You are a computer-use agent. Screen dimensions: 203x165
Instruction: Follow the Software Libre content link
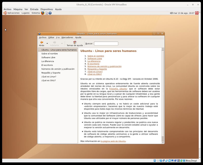tap(95, 58)
